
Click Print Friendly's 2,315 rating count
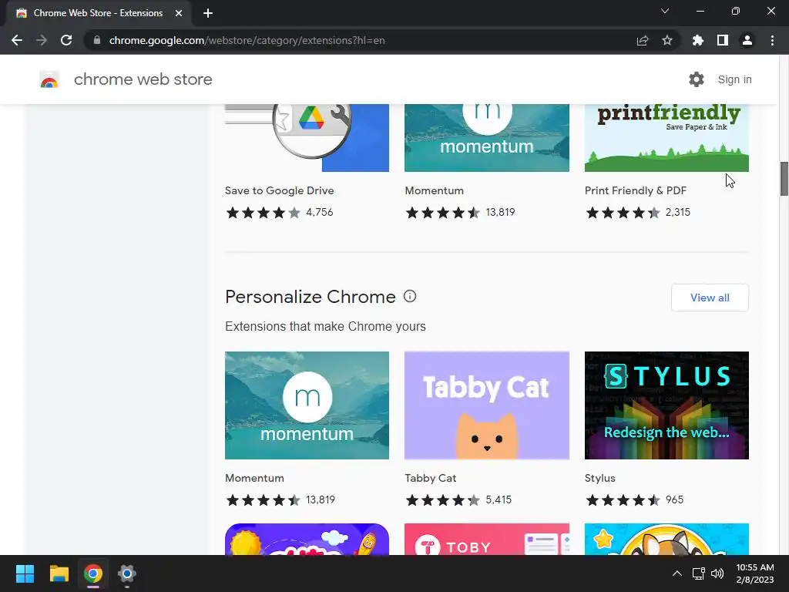tap(678, 213)
